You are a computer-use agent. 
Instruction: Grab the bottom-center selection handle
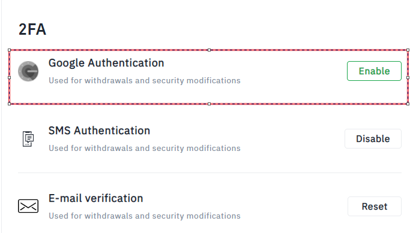(x=209, y=104)
